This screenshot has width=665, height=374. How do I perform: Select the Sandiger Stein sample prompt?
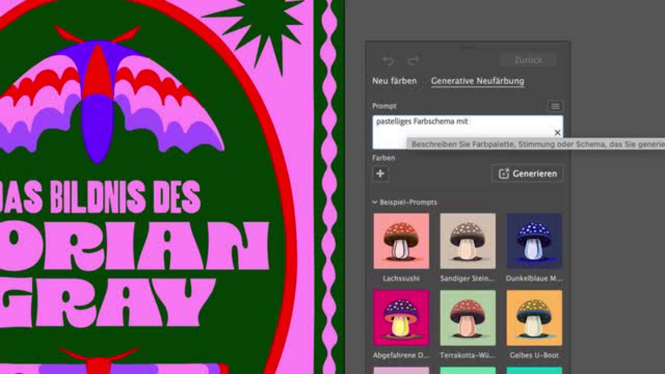pyautogui.click(x=468, y=241)
